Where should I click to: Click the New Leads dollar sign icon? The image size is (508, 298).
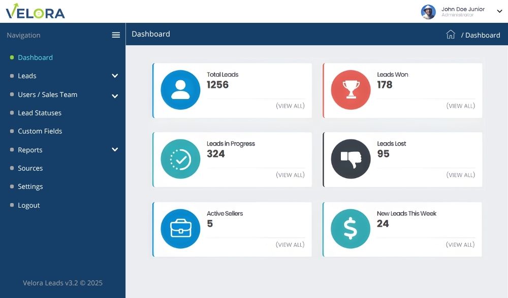pos(351,228)
